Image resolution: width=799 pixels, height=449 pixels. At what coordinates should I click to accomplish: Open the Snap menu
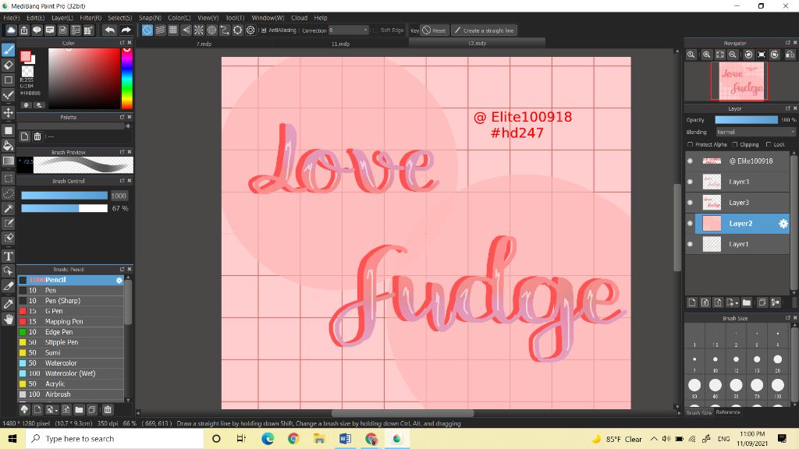[x=150, y=18]
